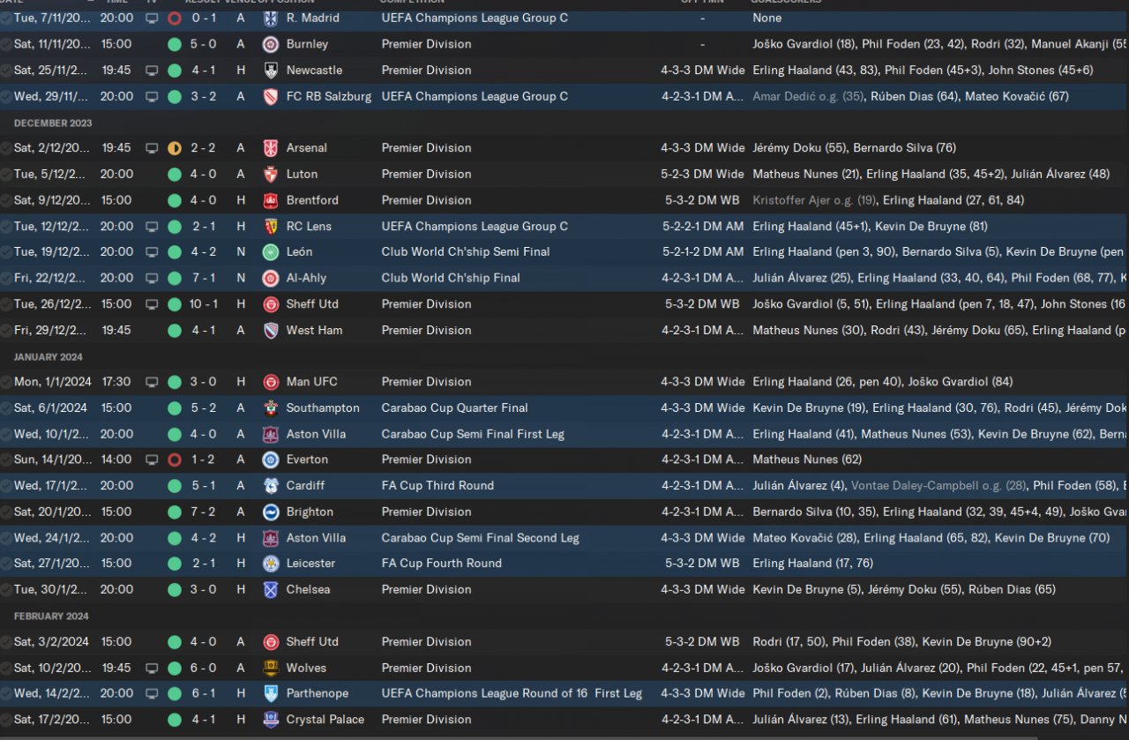This screenshot has height=740, width=1129.
Task: Open the Cardiff club badge
Action: coord(271,486)
